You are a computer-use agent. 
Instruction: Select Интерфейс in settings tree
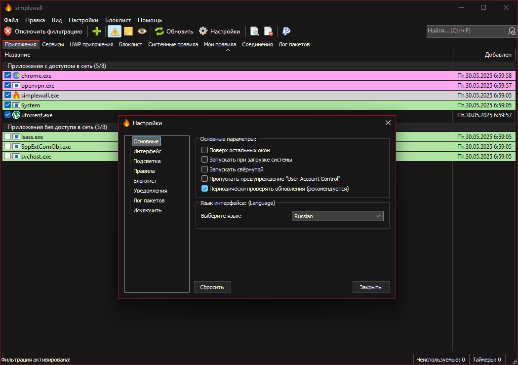tap(147, 151)
